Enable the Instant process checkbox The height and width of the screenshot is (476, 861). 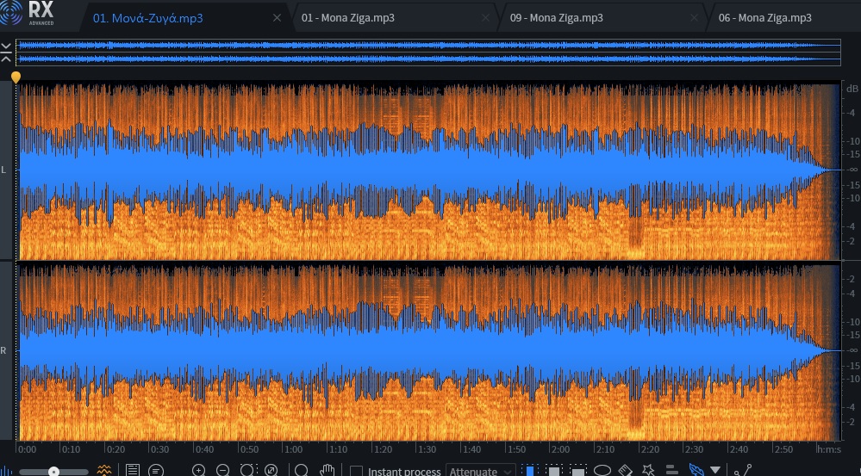(x=356, y=471)
